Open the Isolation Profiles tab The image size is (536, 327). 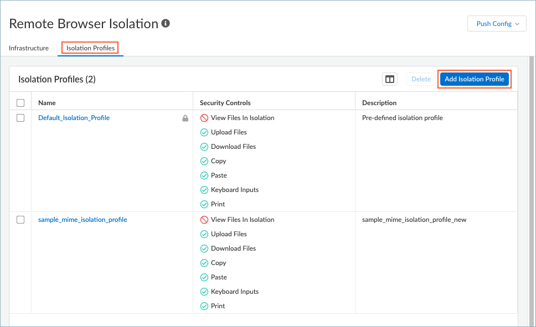[90, 48]
